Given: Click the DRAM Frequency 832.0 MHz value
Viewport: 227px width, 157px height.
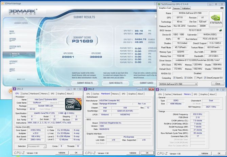Looking at the screenshot, I should [x=198, y=114].
